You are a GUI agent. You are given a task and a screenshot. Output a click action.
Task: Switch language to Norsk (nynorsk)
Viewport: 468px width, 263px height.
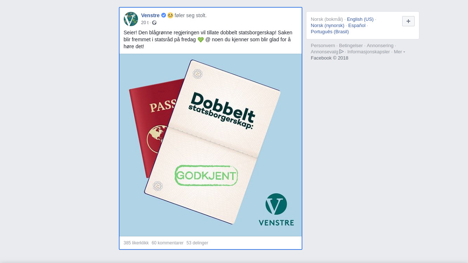click(x=328, y=26)
